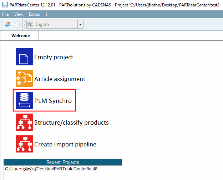Viewport: 223px width, 180px height.
Task: Click the Structure/classify products red icon
Action: (x=24, y=122)
